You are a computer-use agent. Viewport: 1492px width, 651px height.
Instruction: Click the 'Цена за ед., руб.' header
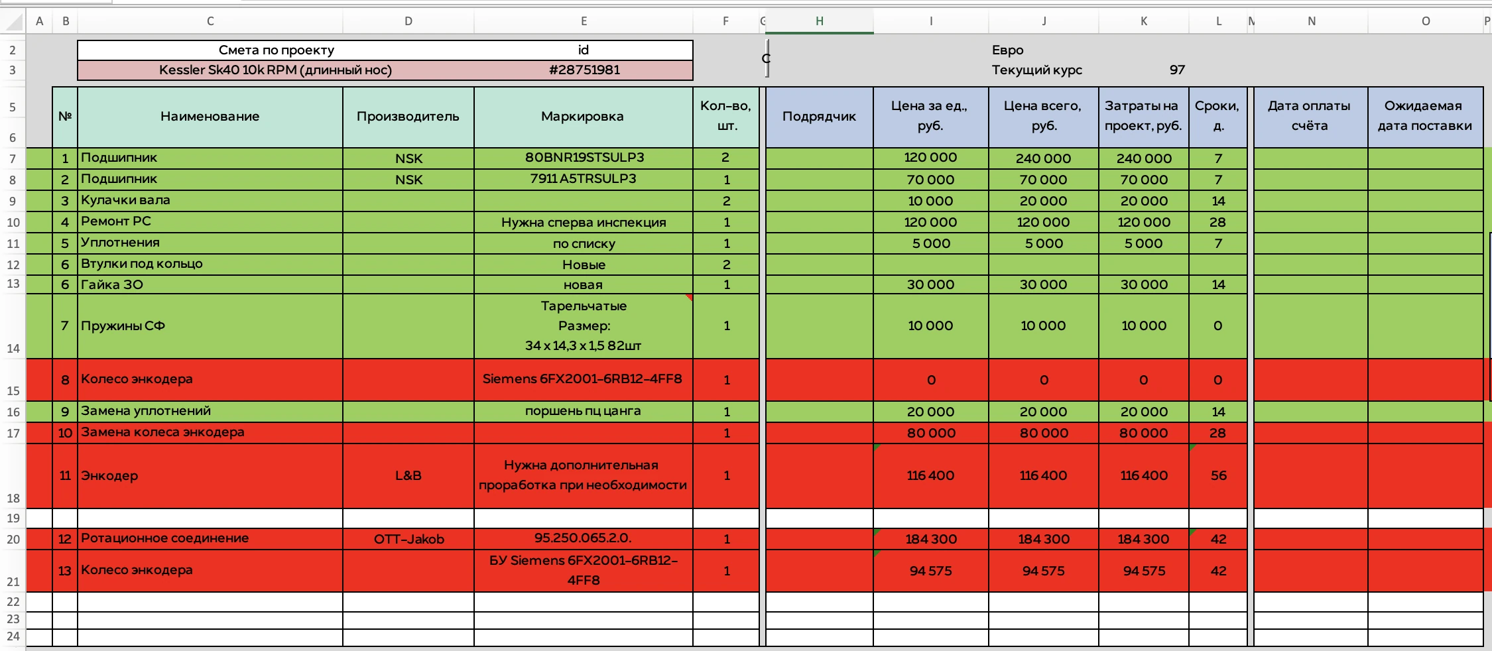point(931,117)
